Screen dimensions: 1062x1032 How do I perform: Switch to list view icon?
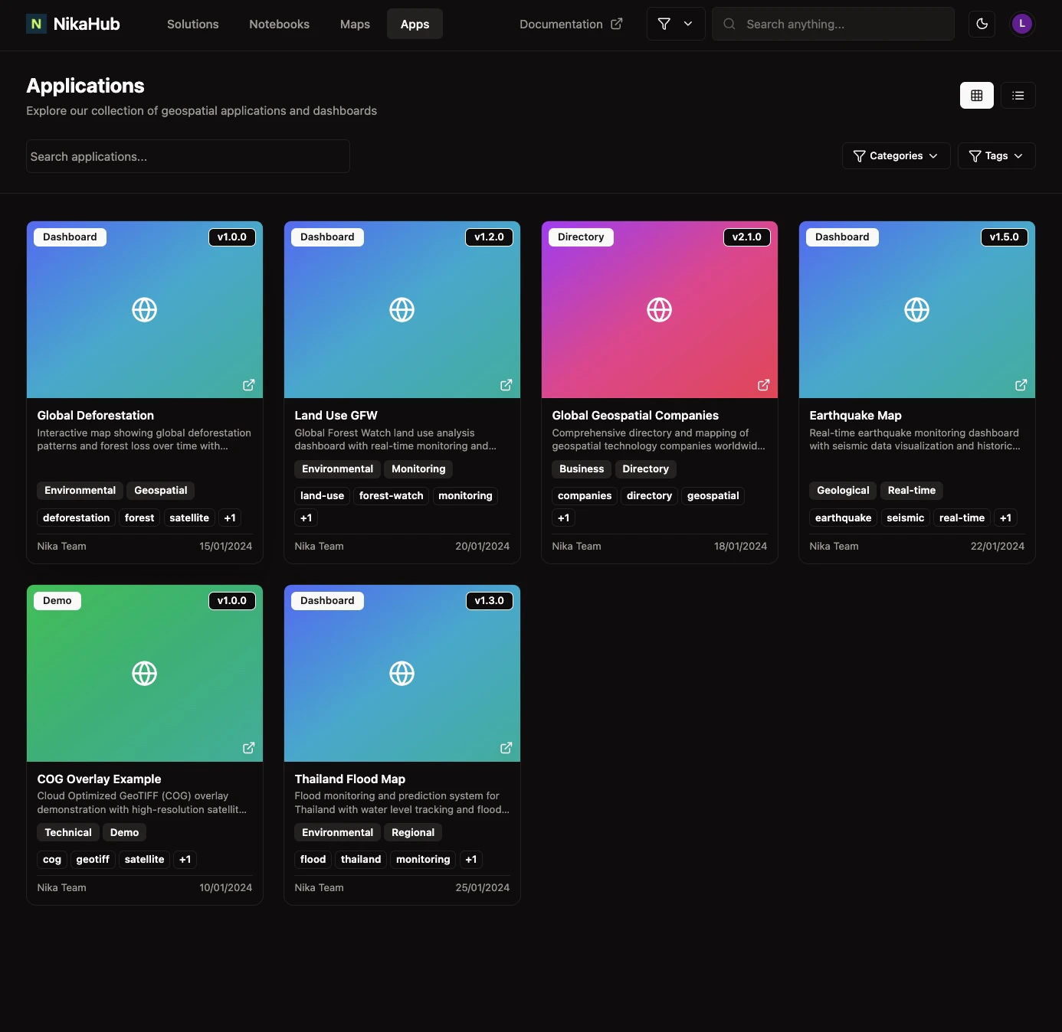[1018, 95]
